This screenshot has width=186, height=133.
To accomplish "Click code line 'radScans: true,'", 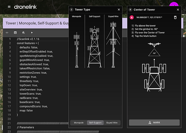I will point(29,98).
